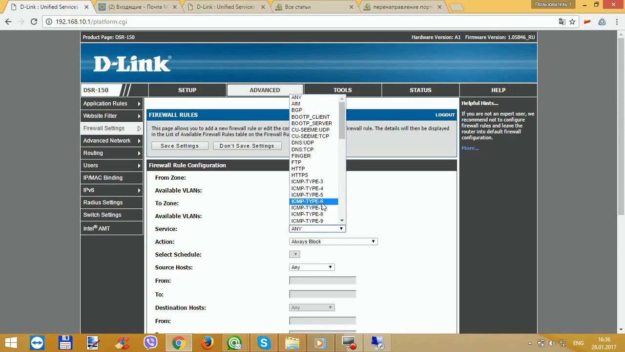Open the ADVANCED top menu

(x=265, y=90)
